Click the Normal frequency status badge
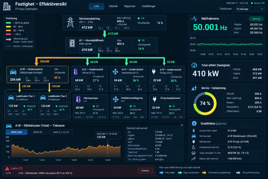The image size is (268, 179). 256,19
